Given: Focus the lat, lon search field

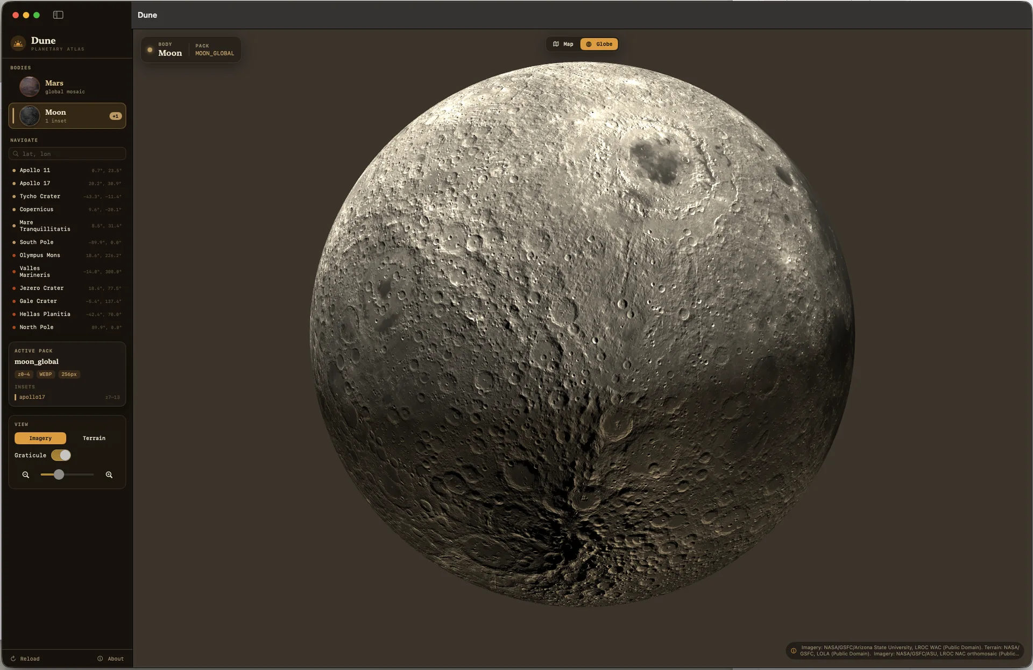Looking at the screenshot, I should (67, 154).
